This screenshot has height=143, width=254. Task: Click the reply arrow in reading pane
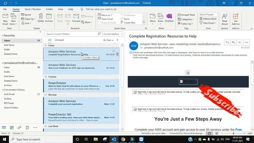pyautogui.click(x=227, y=43)
